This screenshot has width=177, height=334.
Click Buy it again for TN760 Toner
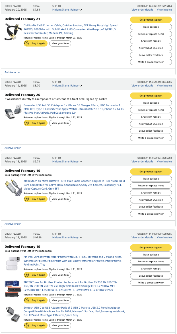(x=36, y=300)
